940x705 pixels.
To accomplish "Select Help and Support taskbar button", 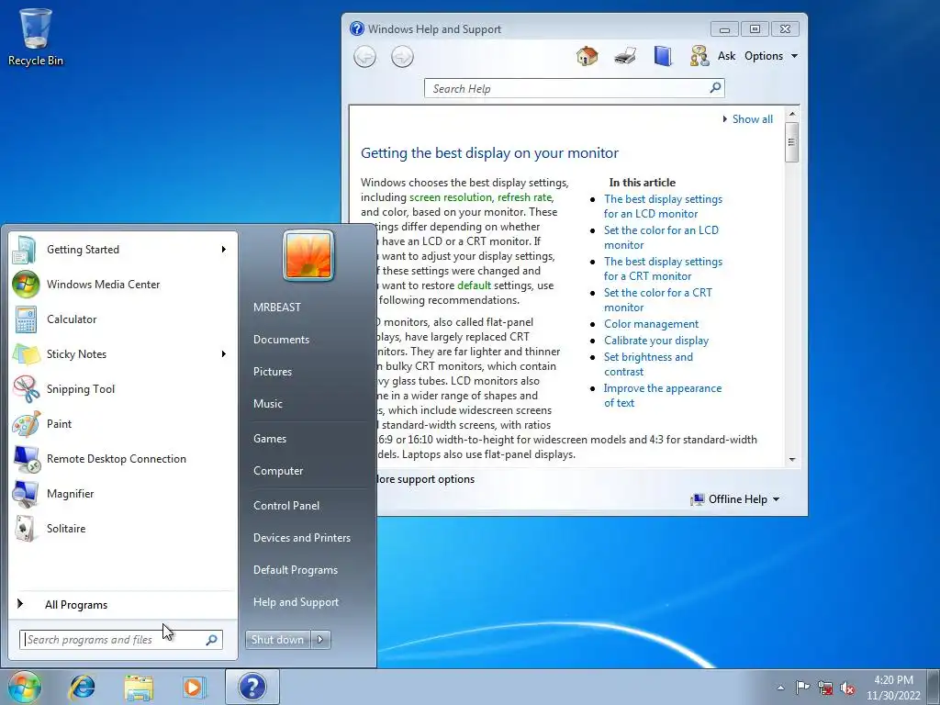I will click(252, 687).
